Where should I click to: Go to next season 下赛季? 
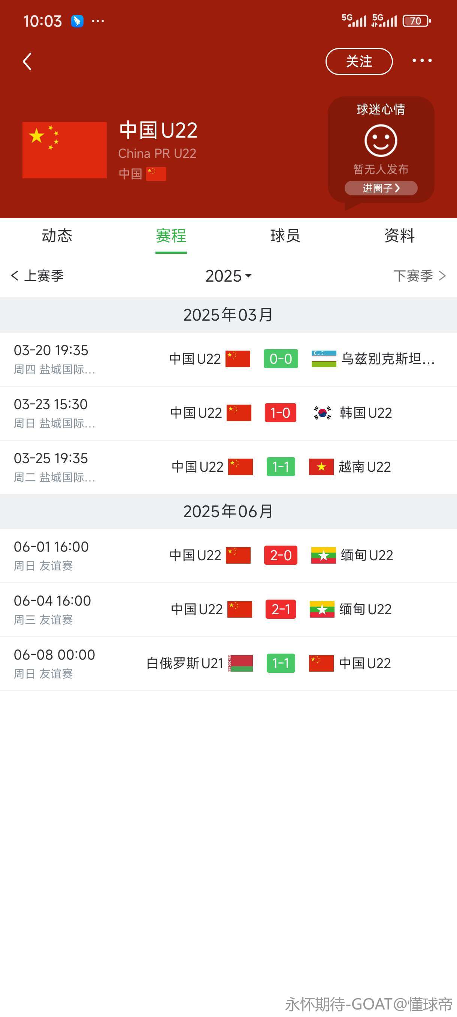(x=420, y=276)
